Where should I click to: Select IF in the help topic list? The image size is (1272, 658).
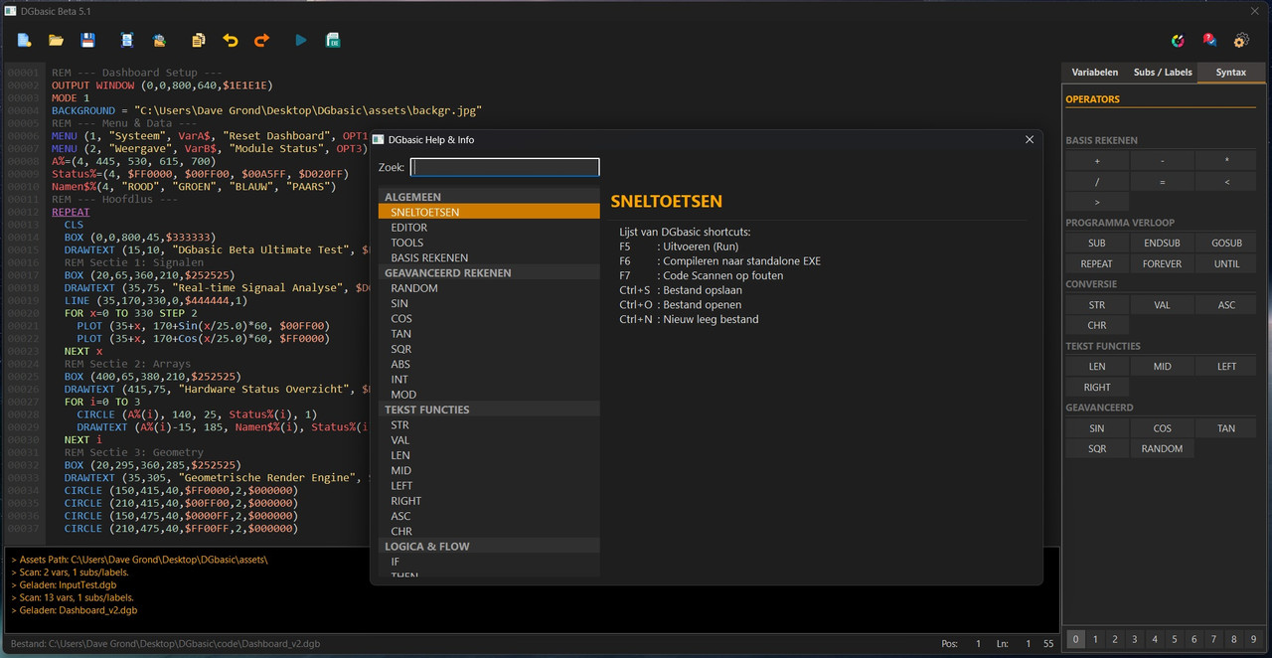coord(489,562)
